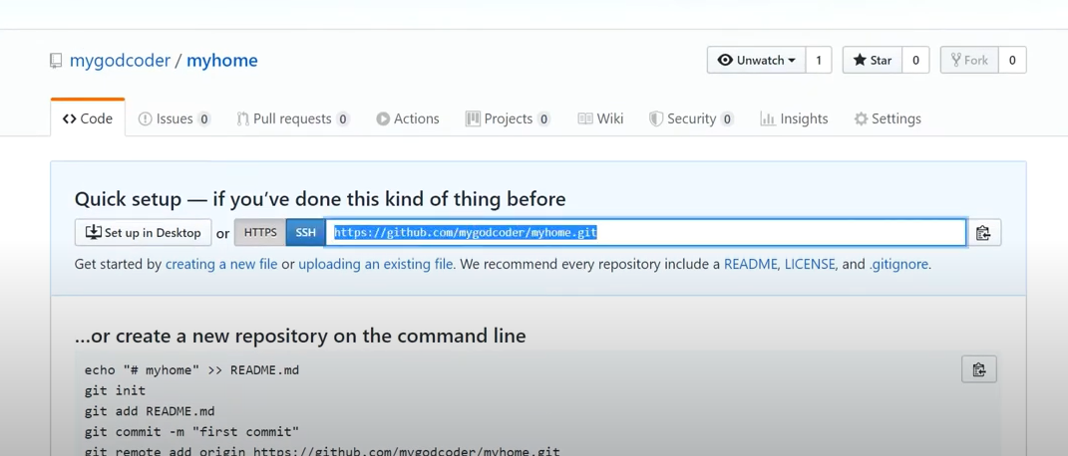This screenshot has height=456, width=1068.
Task: Open the mygodcoder user profile link
Action: point(120,61)
